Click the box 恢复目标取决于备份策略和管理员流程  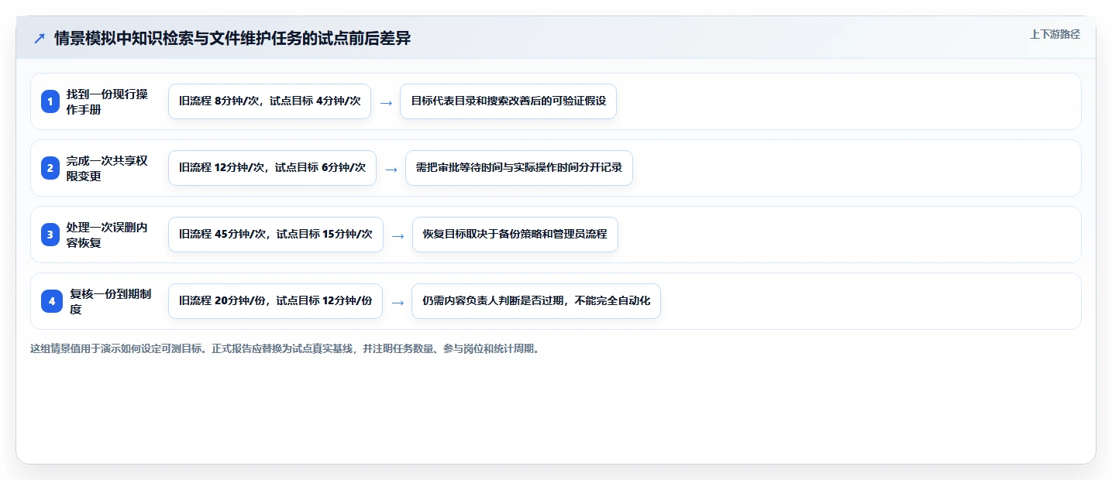click(515, 235)
